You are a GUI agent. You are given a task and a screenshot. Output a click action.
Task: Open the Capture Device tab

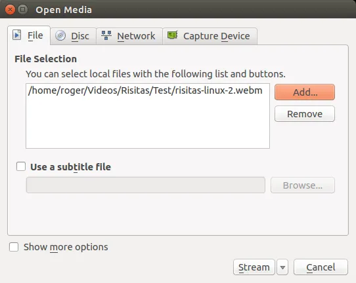210,36
